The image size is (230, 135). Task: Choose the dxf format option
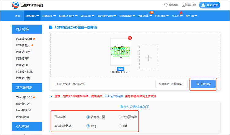[120, 126]
